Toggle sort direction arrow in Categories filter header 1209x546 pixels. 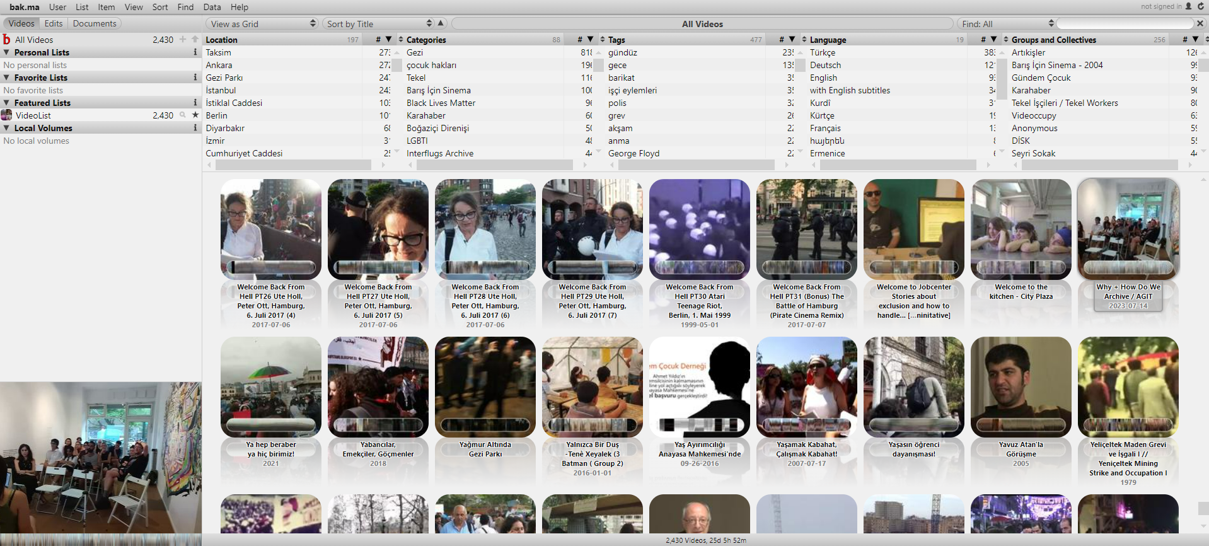[591, 40]
